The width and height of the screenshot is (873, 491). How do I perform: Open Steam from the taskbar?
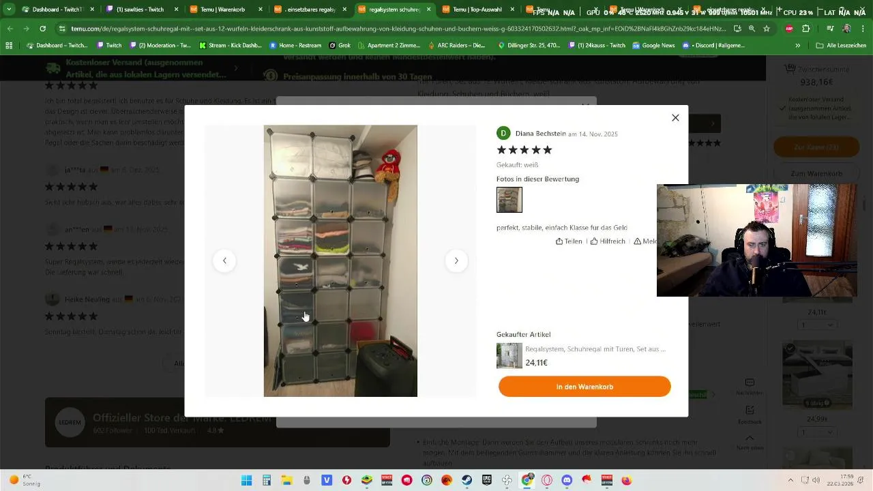click(467, 480)
